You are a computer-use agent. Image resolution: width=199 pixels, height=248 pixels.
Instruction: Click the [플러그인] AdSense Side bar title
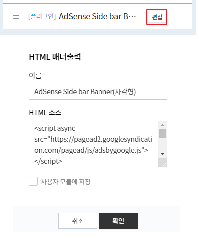point(82,16)
